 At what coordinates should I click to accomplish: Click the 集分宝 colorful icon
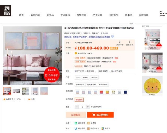(103, 128)
